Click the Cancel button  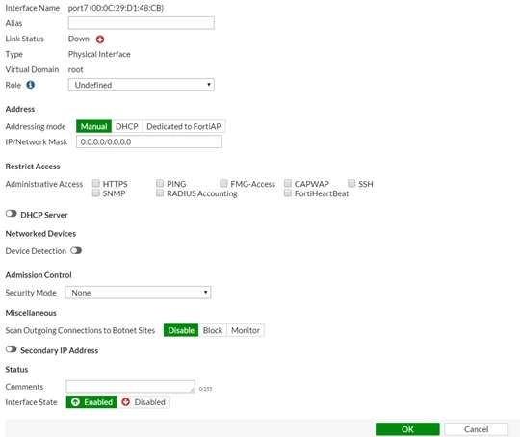(477, 429)
